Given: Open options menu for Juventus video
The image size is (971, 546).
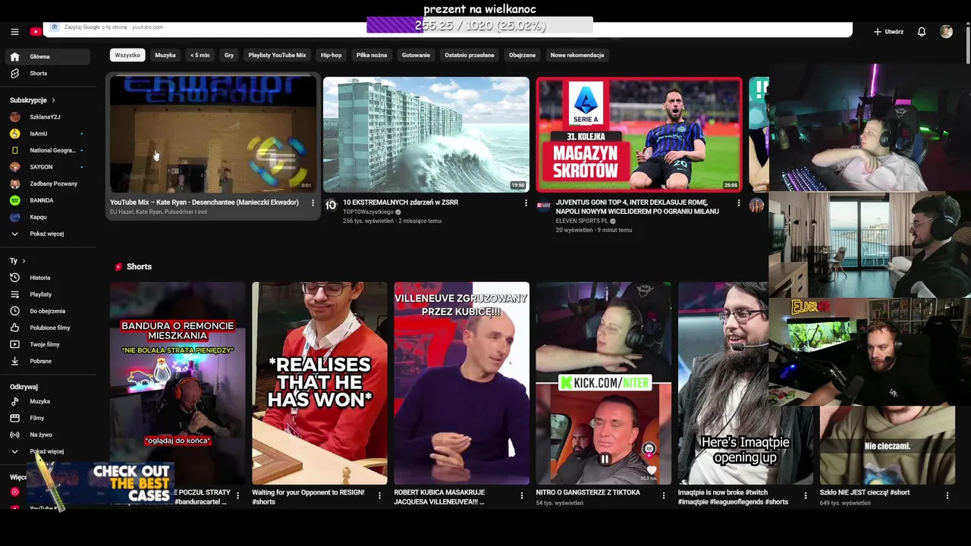Looking at the screenshot, I should pyautogui.click(x=739, y=202).
